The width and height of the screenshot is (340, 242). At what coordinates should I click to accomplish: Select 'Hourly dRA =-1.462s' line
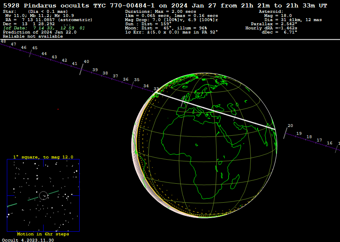[x=271, y=28]
